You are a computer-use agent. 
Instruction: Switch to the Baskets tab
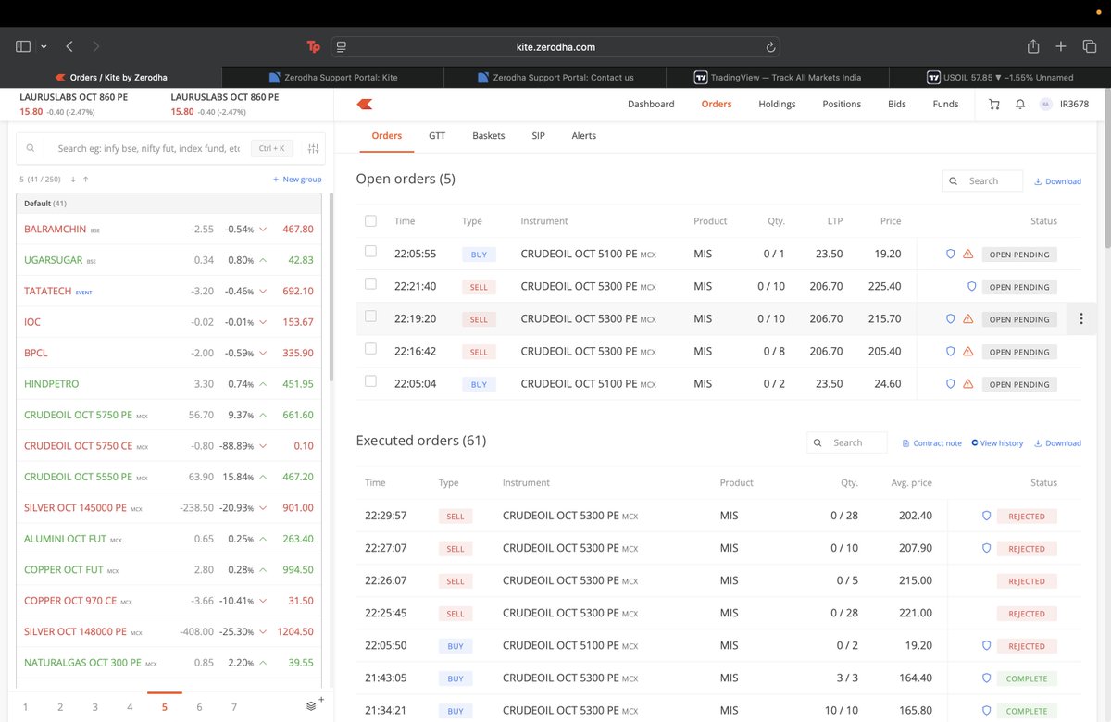(489, 136)
